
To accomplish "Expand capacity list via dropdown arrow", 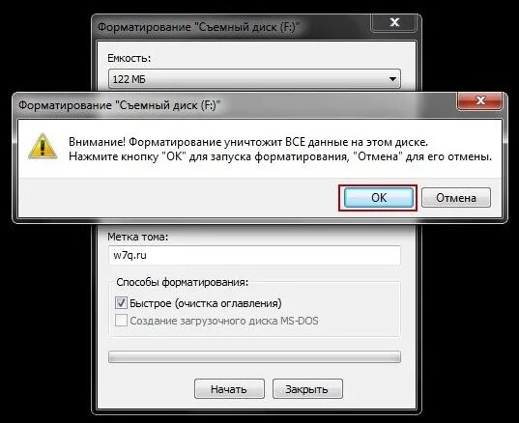I will pos(392,79).
